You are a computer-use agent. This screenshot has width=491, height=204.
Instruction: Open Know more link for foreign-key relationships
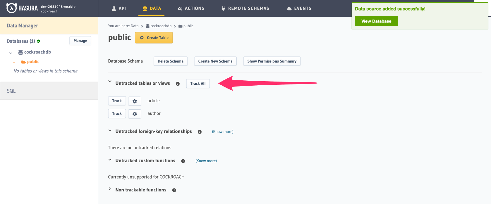(223, 132)
